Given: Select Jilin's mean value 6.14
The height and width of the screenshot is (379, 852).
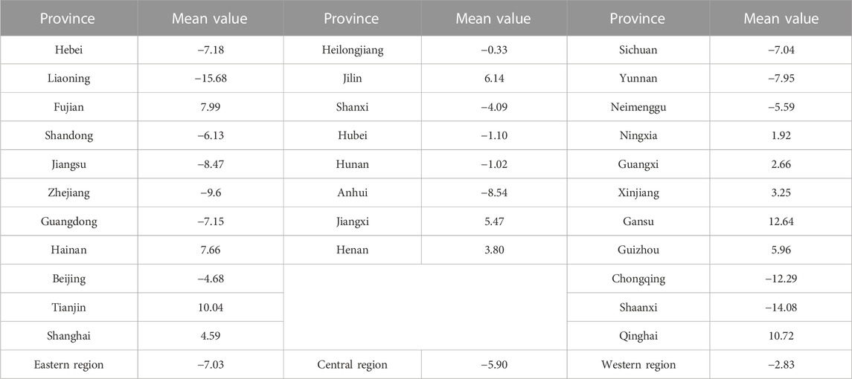Looking at the screenshot, I should coord(493,79).
